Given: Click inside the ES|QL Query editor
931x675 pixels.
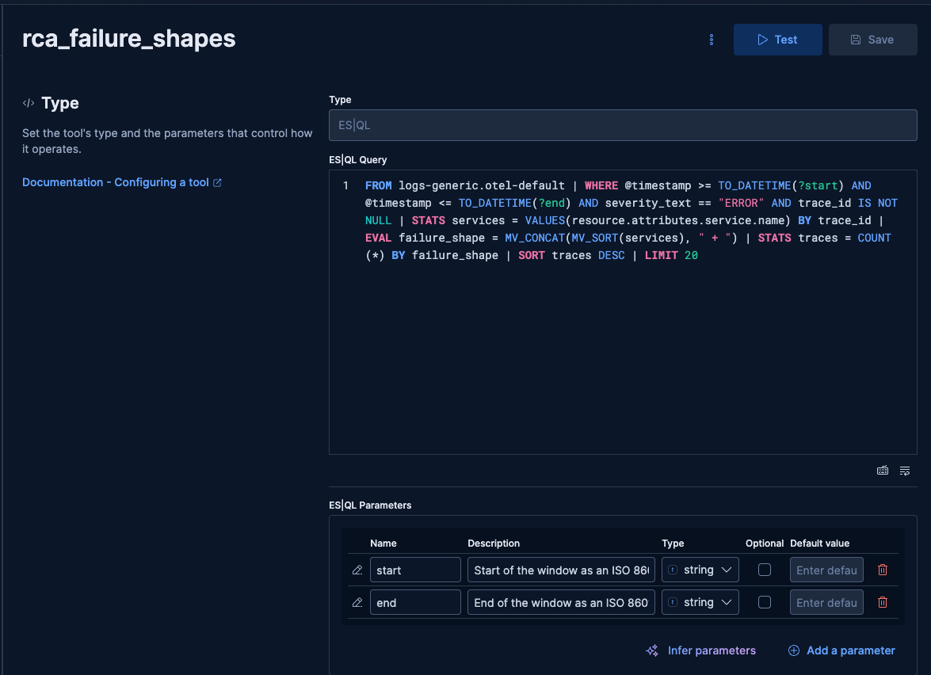Looking at the screenshot, I should (x=623, y=312).
